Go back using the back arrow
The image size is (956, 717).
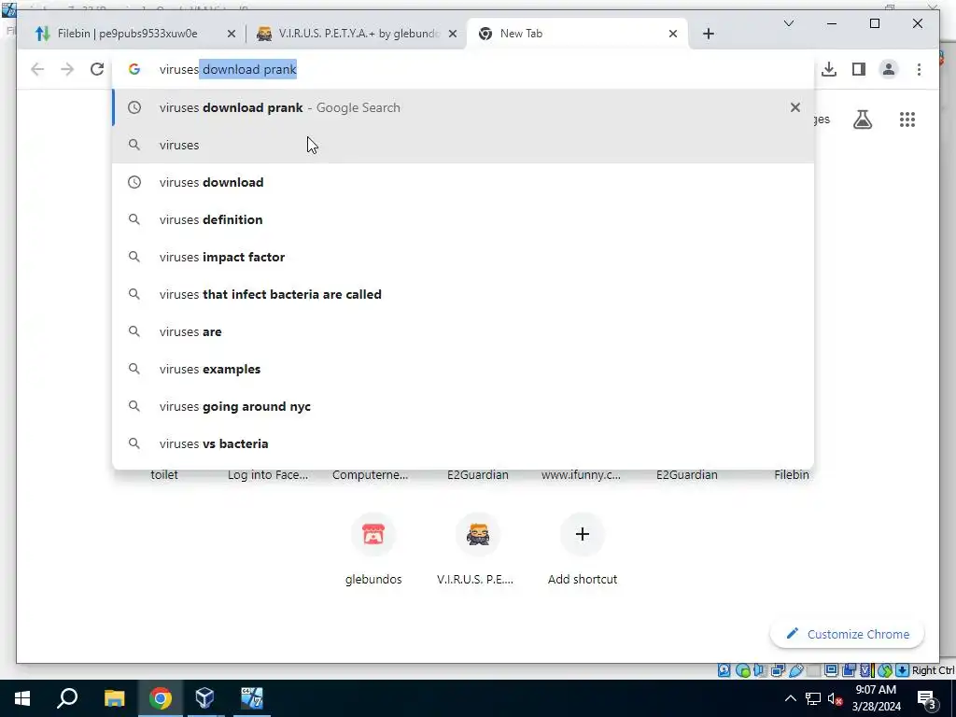tap(37, 69)
